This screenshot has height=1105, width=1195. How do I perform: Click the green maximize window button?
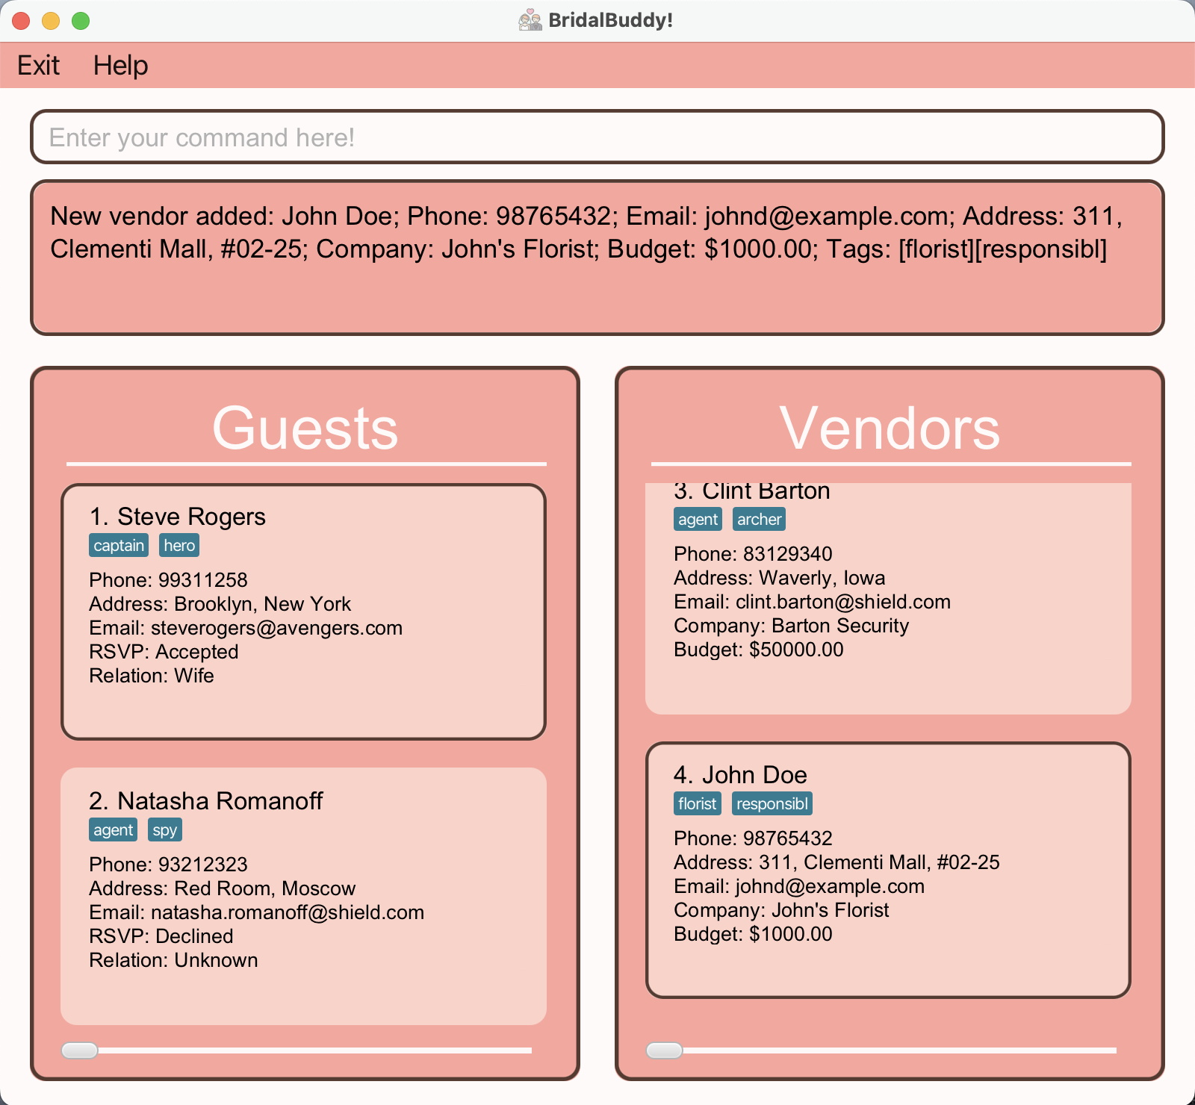81,21
